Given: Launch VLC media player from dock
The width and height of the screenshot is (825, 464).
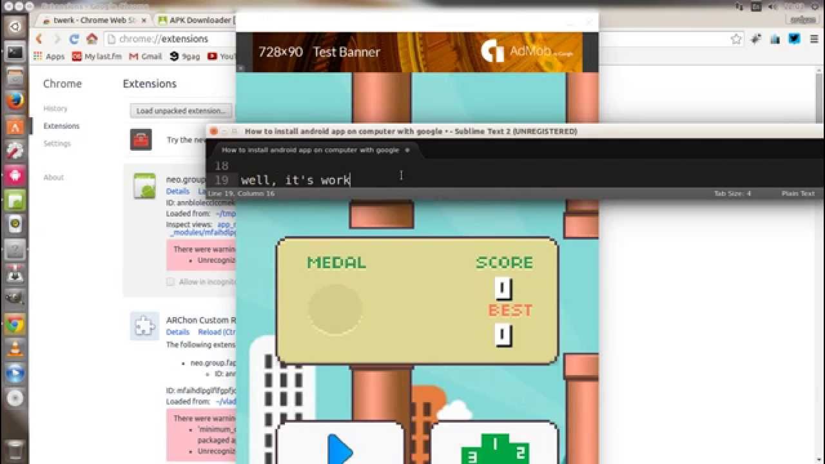Looking at the screenshot, I should [15, 349].
